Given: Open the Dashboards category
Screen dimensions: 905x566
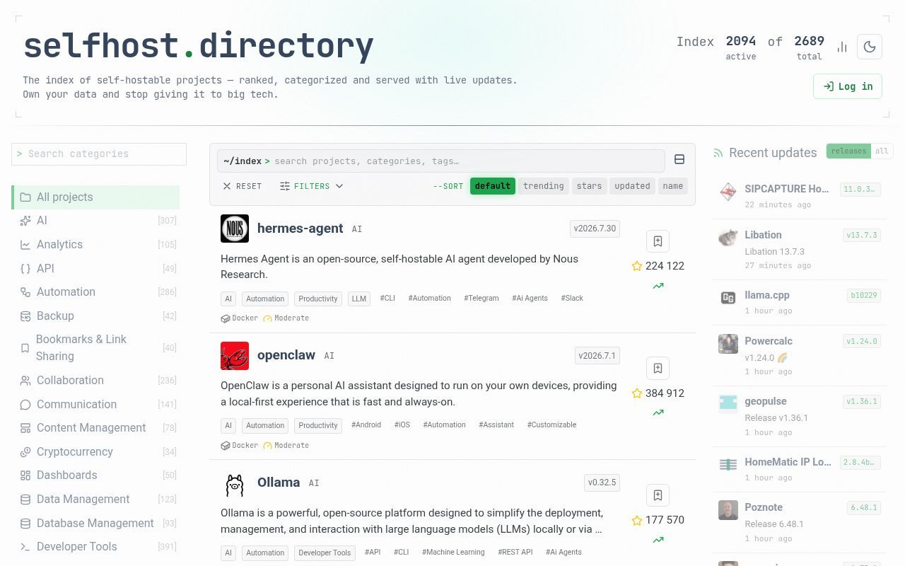Looking at the screenshot, I should point(95,475).
